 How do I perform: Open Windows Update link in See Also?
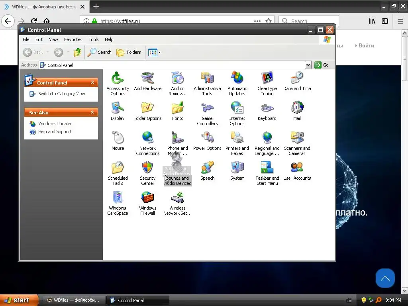click(x=54, y=124)
